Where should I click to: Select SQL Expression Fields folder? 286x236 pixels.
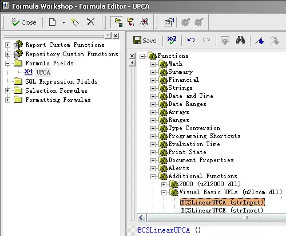61,81
